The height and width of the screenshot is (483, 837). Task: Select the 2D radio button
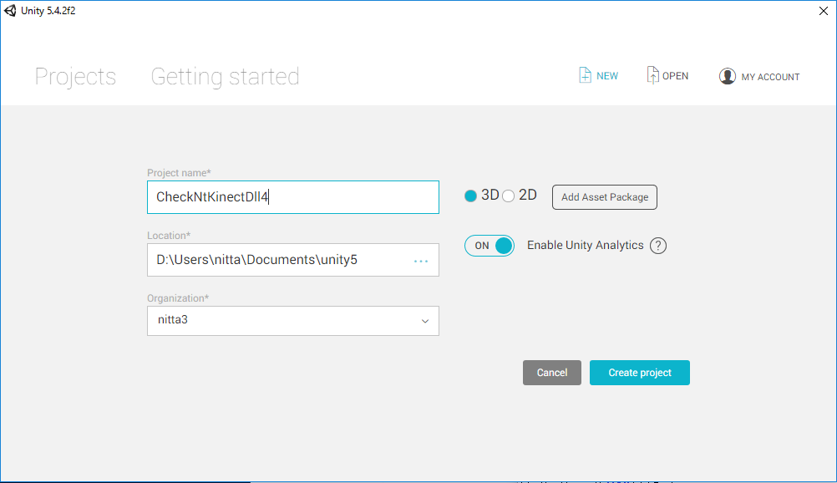[508, 196]
